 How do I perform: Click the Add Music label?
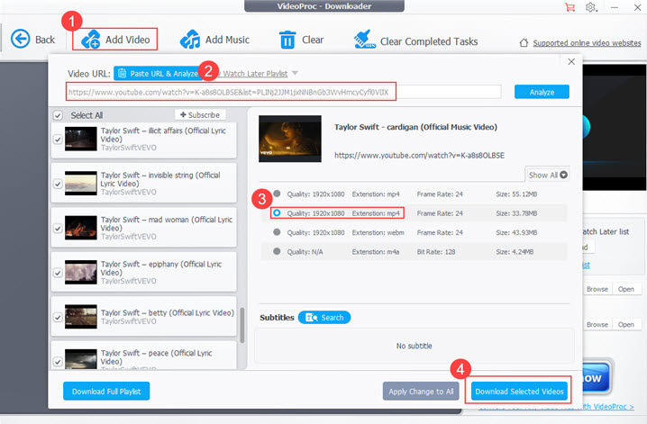(227, 40)
